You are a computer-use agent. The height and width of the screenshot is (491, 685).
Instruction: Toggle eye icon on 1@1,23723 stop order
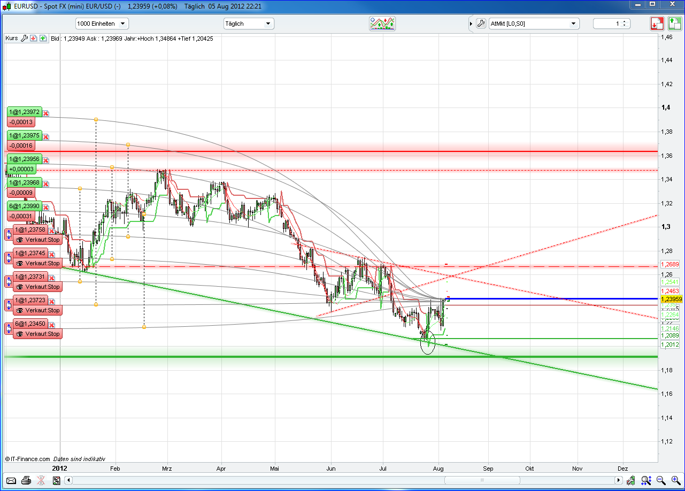point(20,311)
